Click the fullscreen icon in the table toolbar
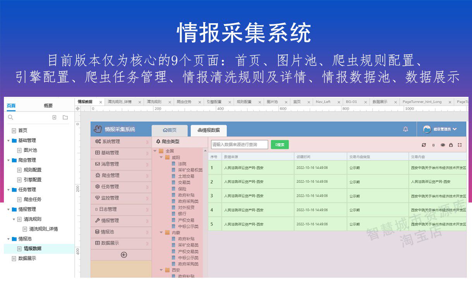Viewport: 472px width, 287px height. tap(460, 145)
